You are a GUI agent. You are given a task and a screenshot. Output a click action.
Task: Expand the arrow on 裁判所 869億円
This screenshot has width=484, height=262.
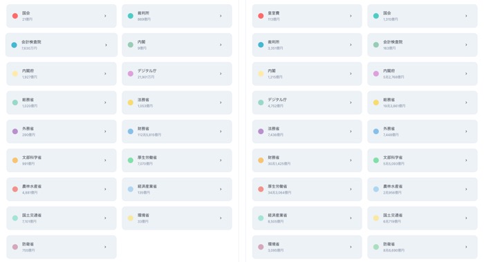(221, 16)
